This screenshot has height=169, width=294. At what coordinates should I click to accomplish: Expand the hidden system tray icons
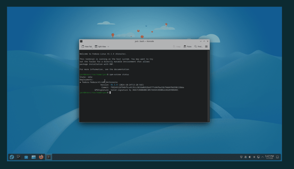262,157
